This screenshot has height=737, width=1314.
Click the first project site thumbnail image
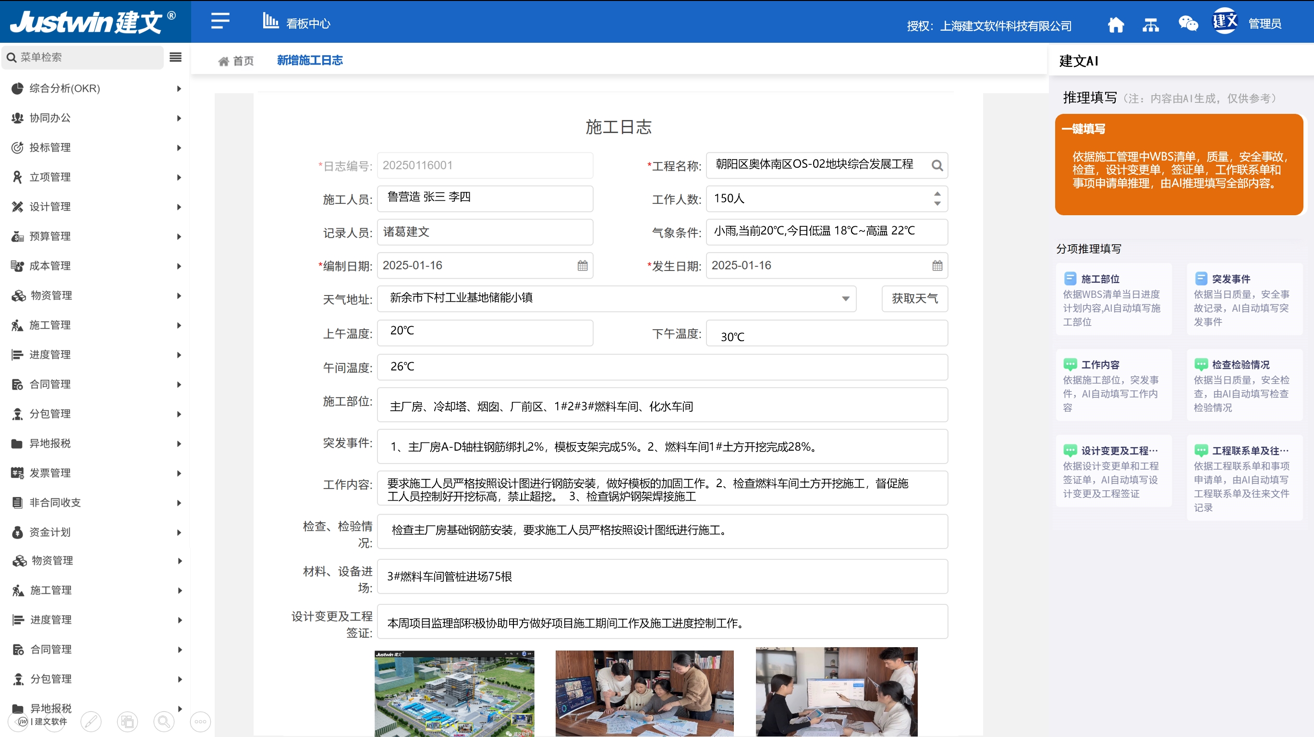(455, 693)
